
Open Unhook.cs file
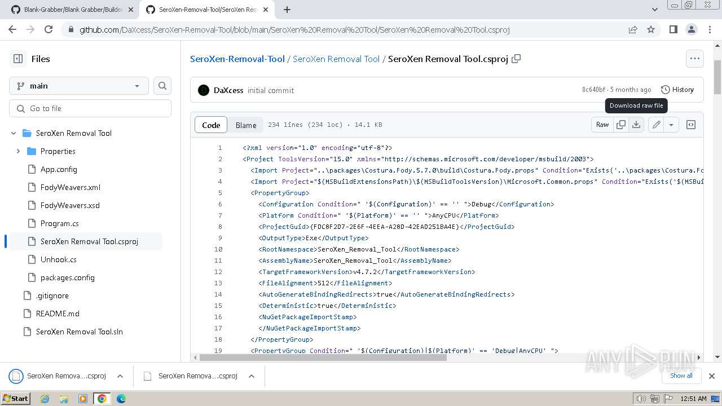pos(59,259)
